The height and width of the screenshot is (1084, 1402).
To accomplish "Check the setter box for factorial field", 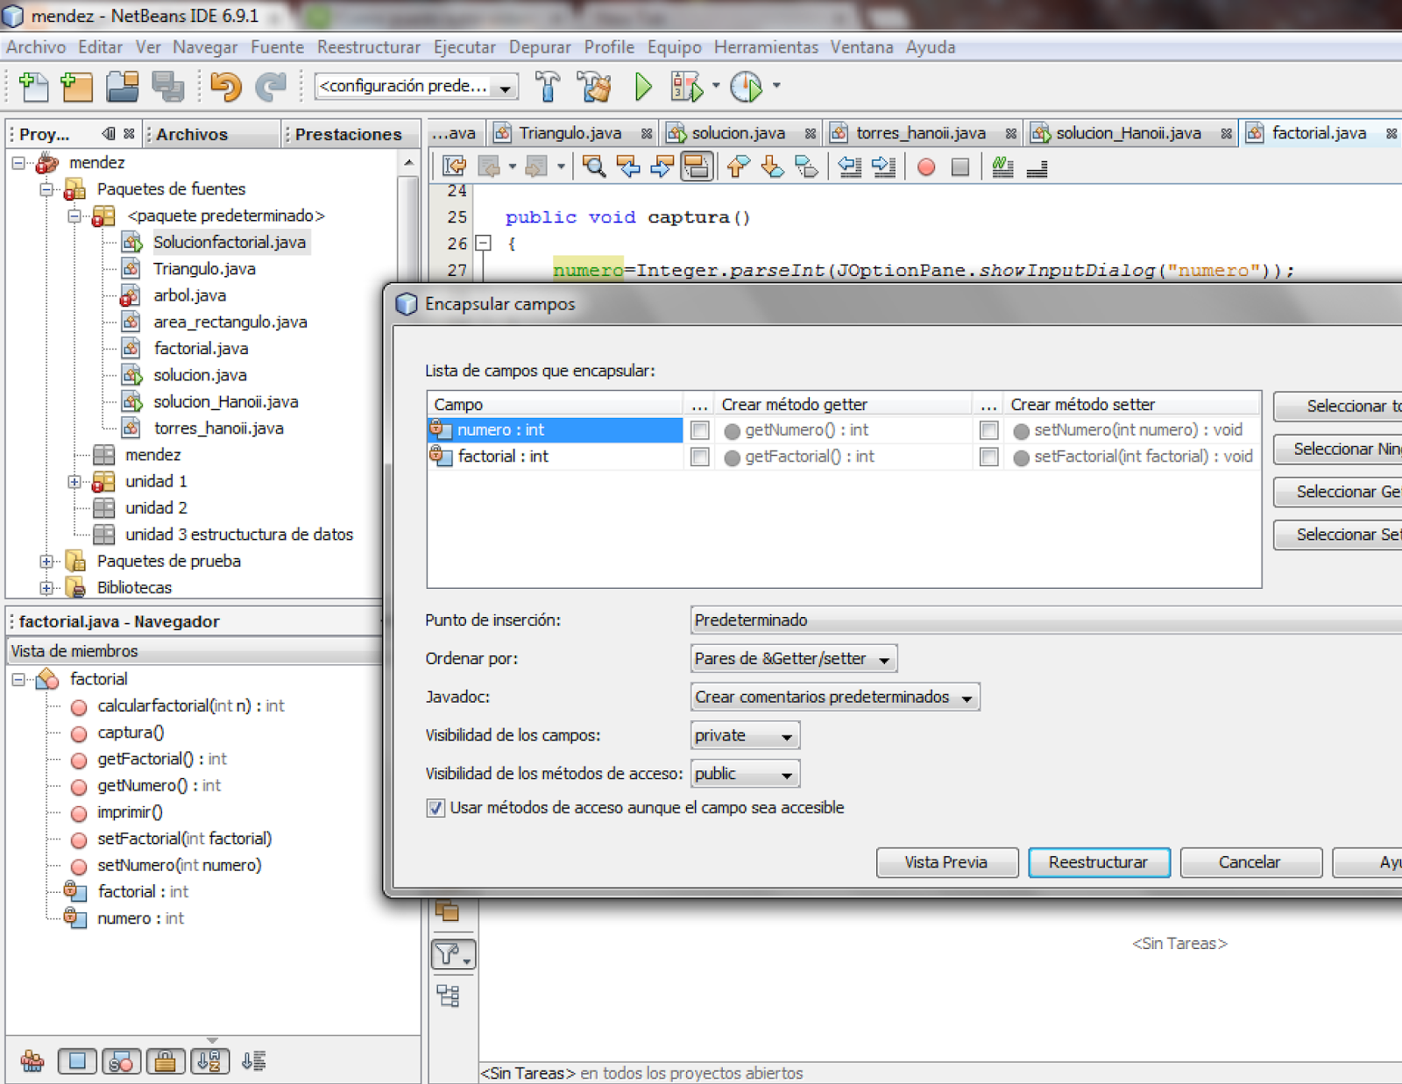I will 989,457.
